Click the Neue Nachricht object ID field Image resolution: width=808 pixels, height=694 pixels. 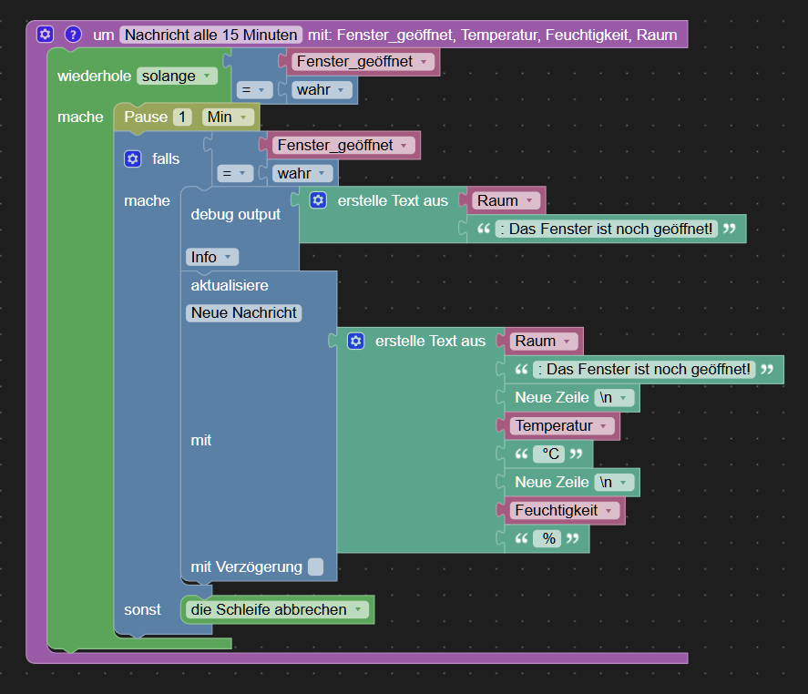point(244,312)
